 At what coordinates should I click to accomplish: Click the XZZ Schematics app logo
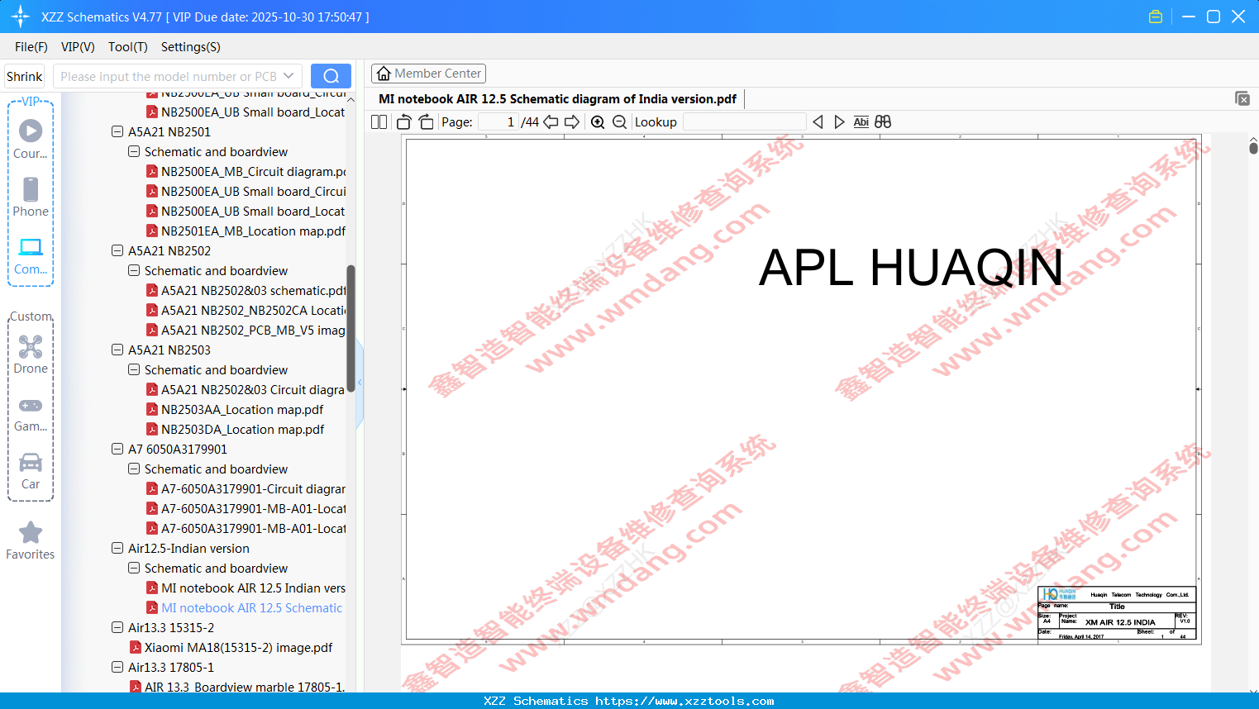[x=20, y=17]
